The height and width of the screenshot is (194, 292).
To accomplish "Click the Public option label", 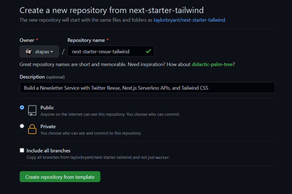I will [47, 108].
